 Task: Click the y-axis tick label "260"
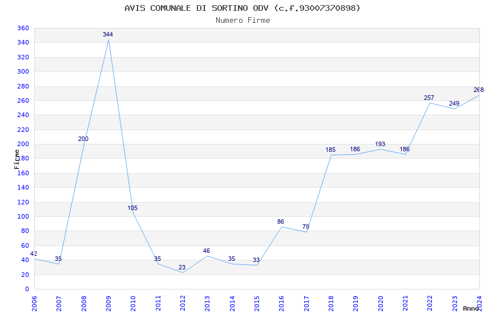23,100
